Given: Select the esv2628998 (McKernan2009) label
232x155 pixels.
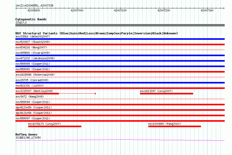Looking at the screenshot, I should [x=35, y=75].
